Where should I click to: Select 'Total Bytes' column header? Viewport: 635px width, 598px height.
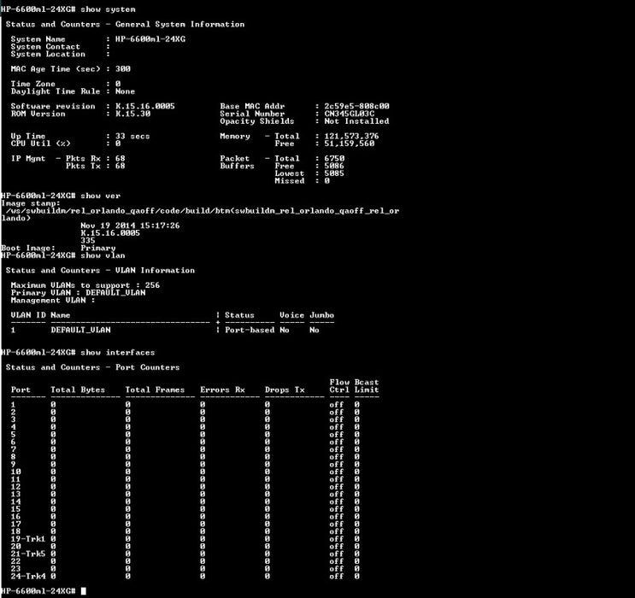78,390
